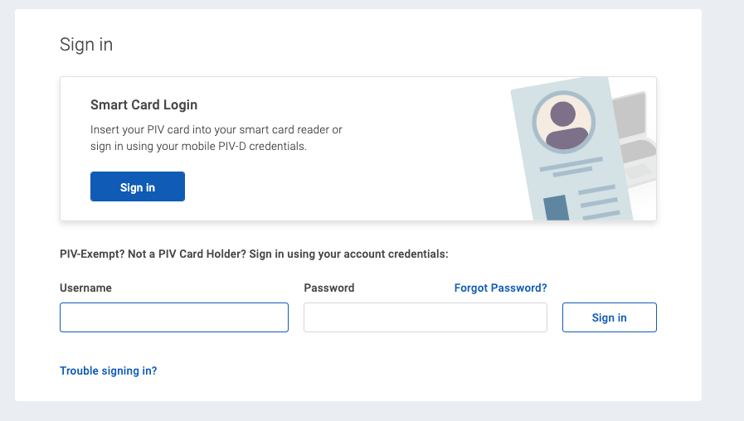Open the Forgot Password? link
The height and width of the screenshot is (421, 744).
(x=500, y=288)
